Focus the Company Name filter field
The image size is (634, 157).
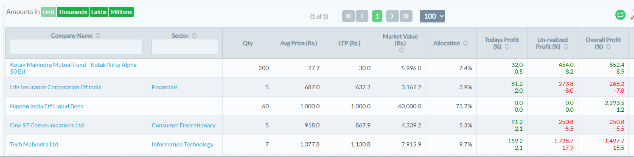76,47
